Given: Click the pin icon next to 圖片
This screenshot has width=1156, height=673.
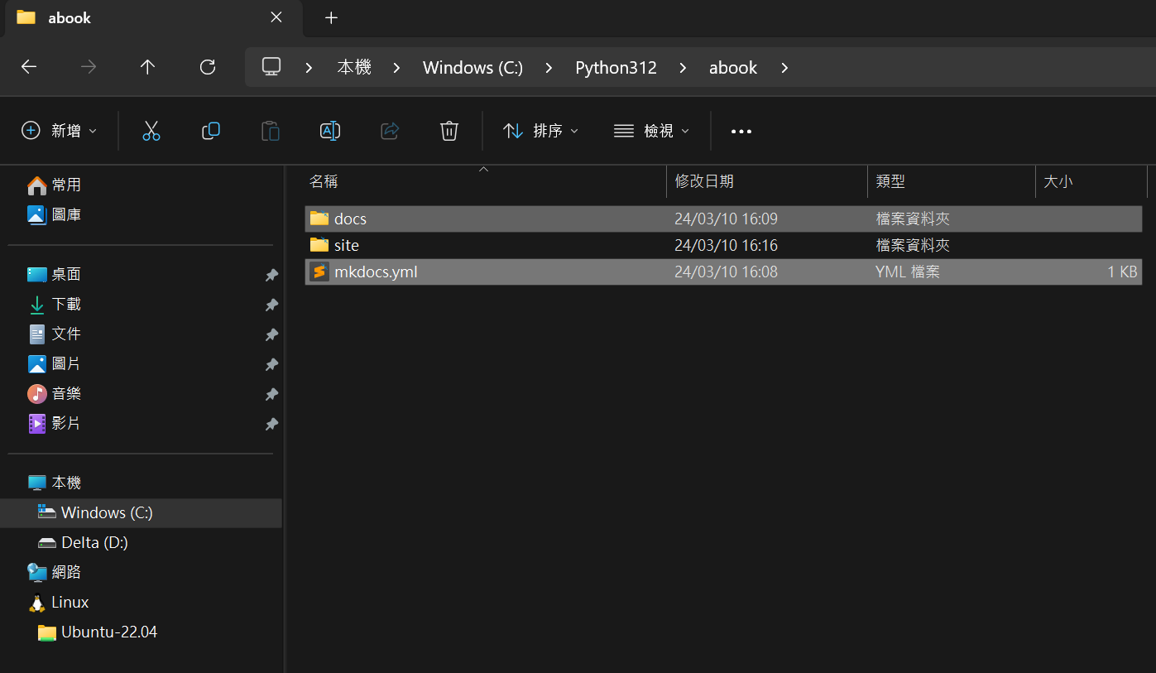Looking at the screenshot, I should [x=271, y=364].
